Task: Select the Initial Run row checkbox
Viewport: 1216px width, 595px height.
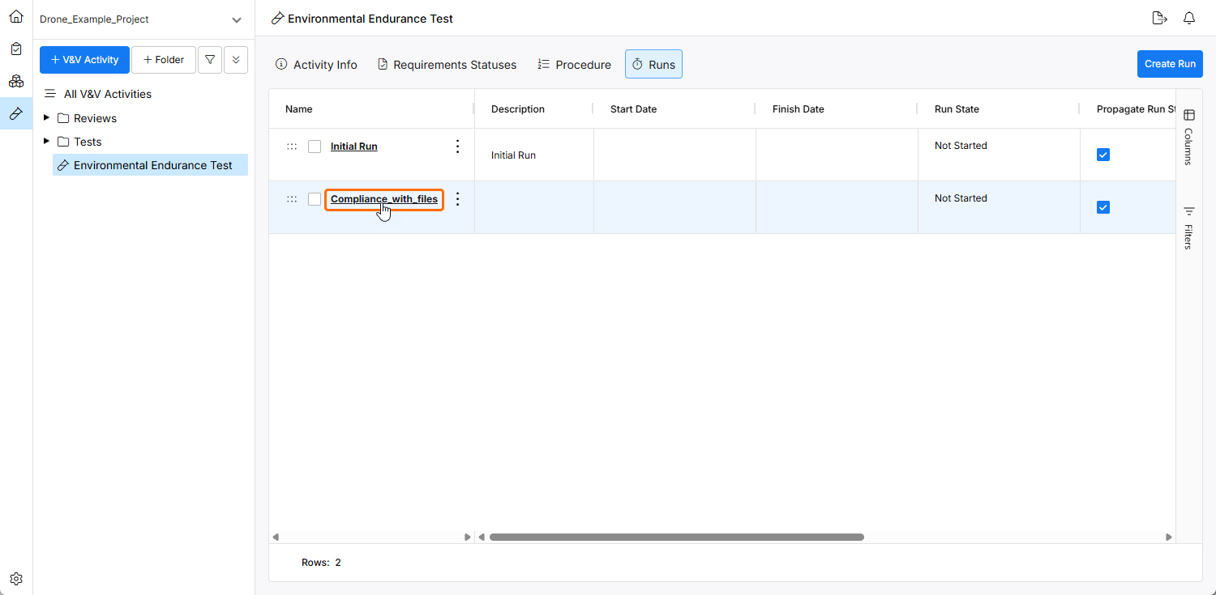Action: [x=315, y=147]
